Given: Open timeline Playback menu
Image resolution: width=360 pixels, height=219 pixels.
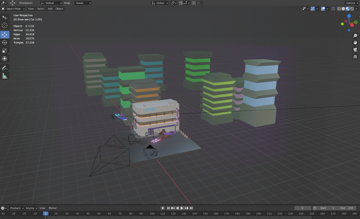Looking at the screenshot, I should [17, 208].
